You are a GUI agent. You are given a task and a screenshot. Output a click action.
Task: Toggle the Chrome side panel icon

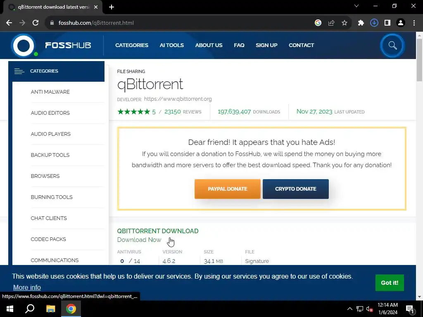(387, 23)
